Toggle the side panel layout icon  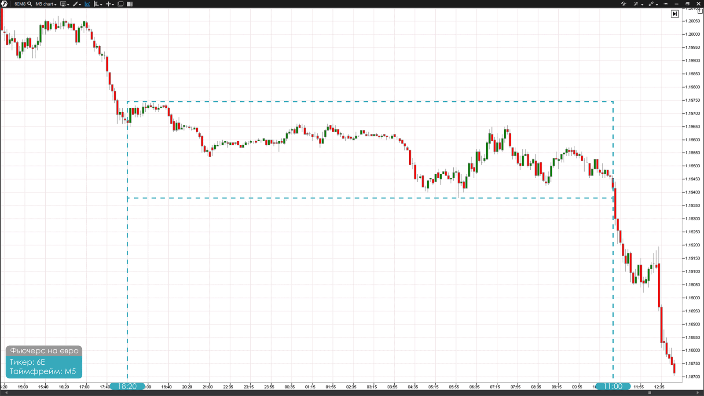(x=130, y=4)
